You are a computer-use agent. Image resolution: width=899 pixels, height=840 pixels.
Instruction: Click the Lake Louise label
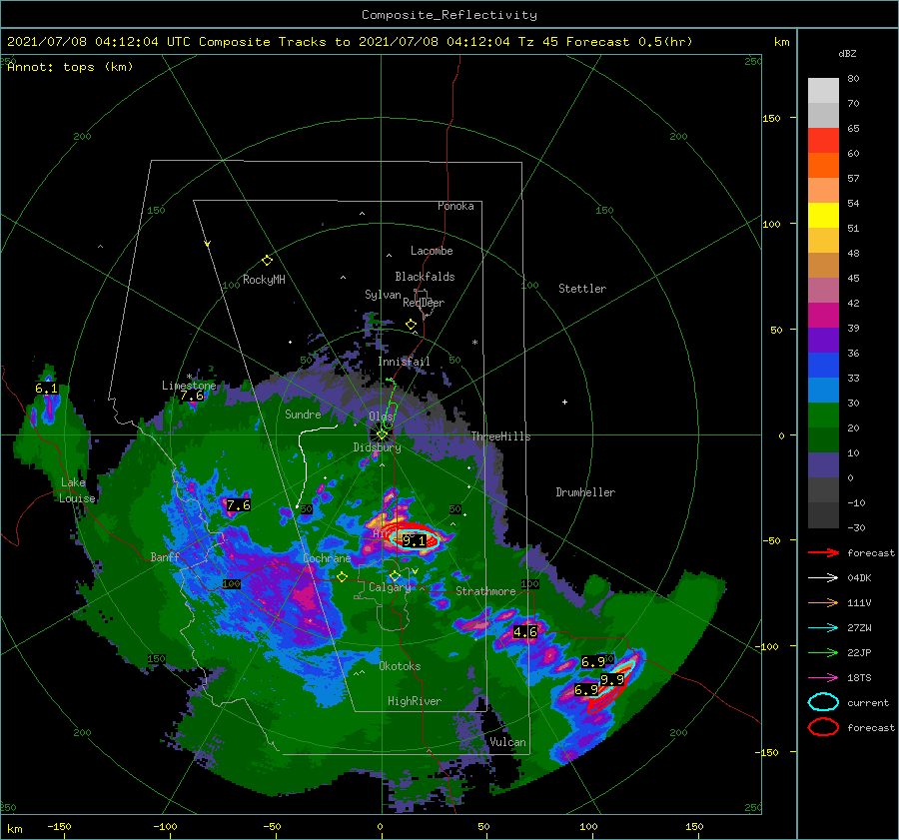tap(77, 490)
